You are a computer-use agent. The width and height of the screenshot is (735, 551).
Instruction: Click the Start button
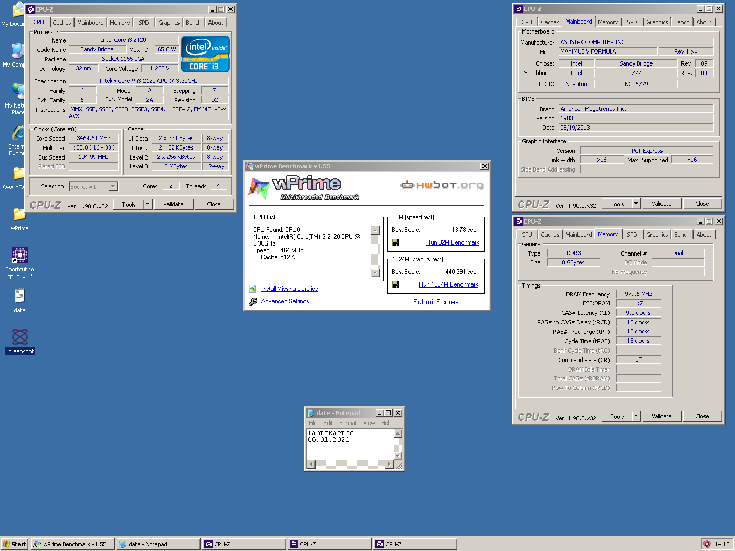coord(15,544)
